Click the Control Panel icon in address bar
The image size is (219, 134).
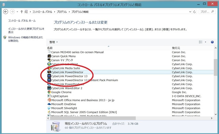click(x=26, y=12)
